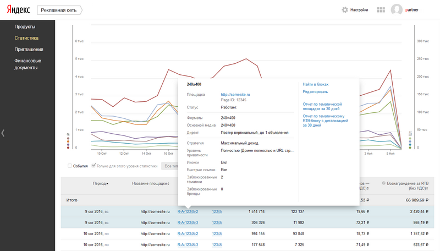Uncheck Только для этого уровня статистики
This screenshot has width=440, height=251.
click(x=94, y=165)
